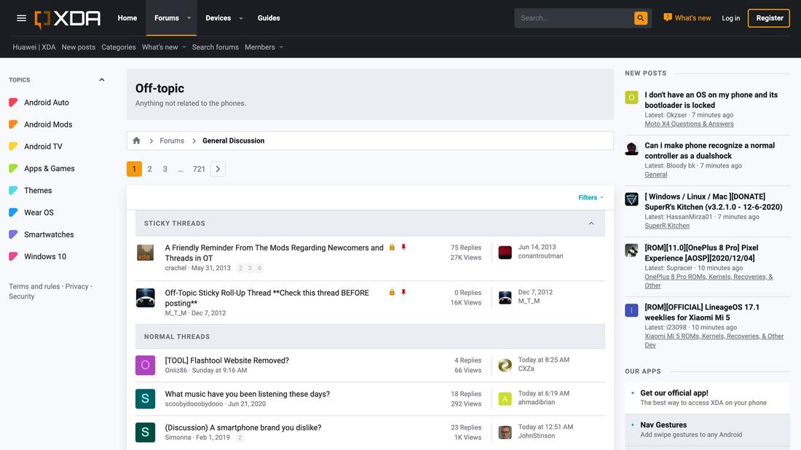Click the Windows 10 sidebar icon

pos(12,256)
